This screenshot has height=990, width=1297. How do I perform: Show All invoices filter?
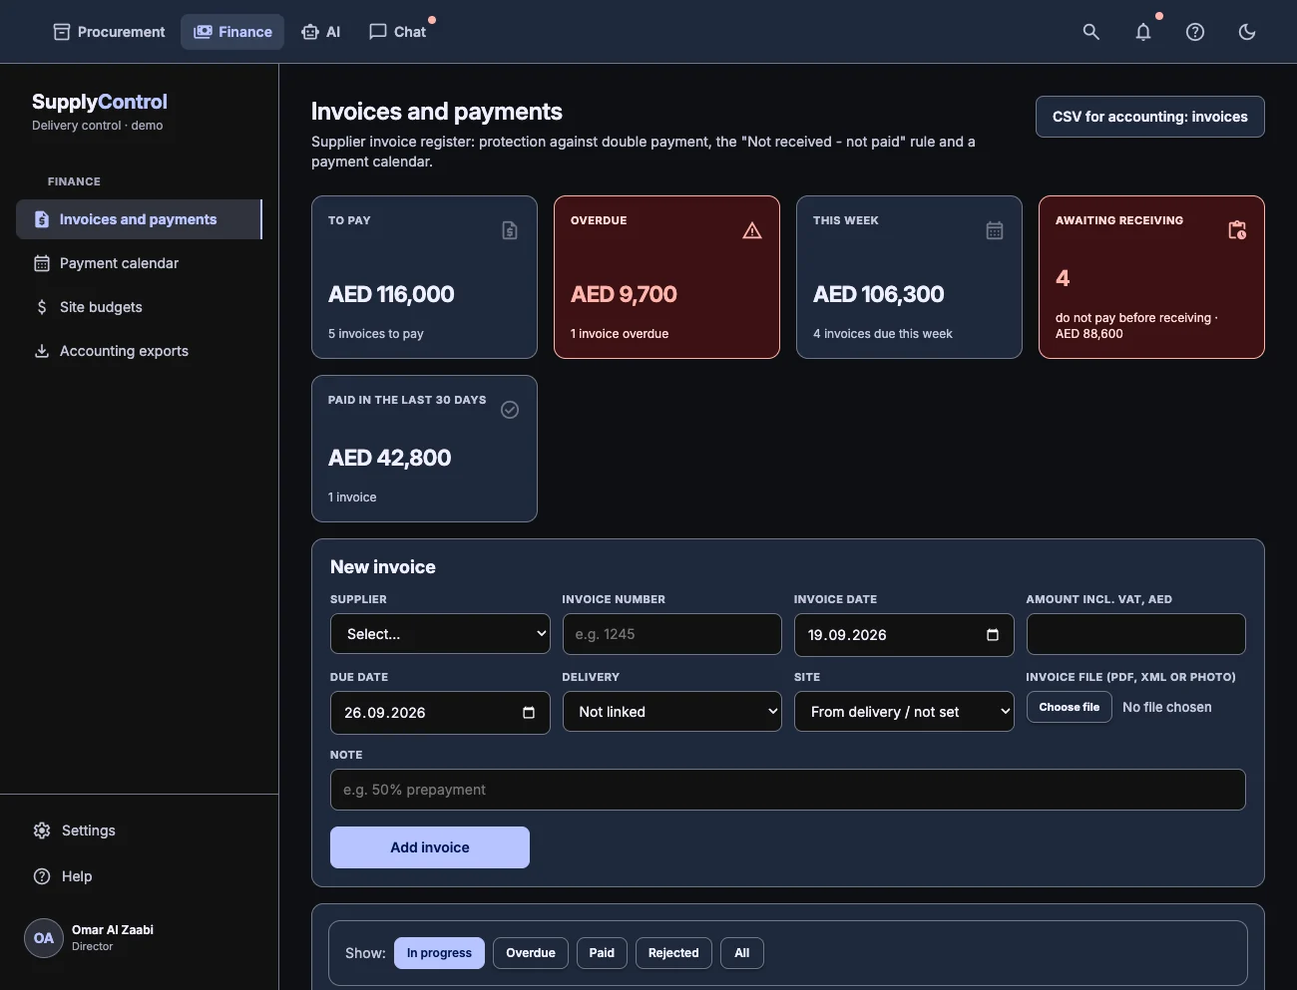pyautogui.click(x=742, y=953)
